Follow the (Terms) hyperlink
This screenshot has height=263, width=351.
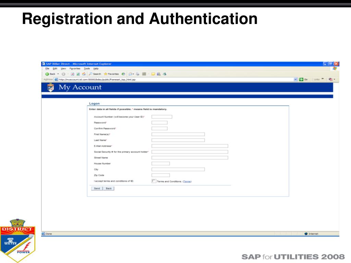pyautogui.click(x=187, y=181)
